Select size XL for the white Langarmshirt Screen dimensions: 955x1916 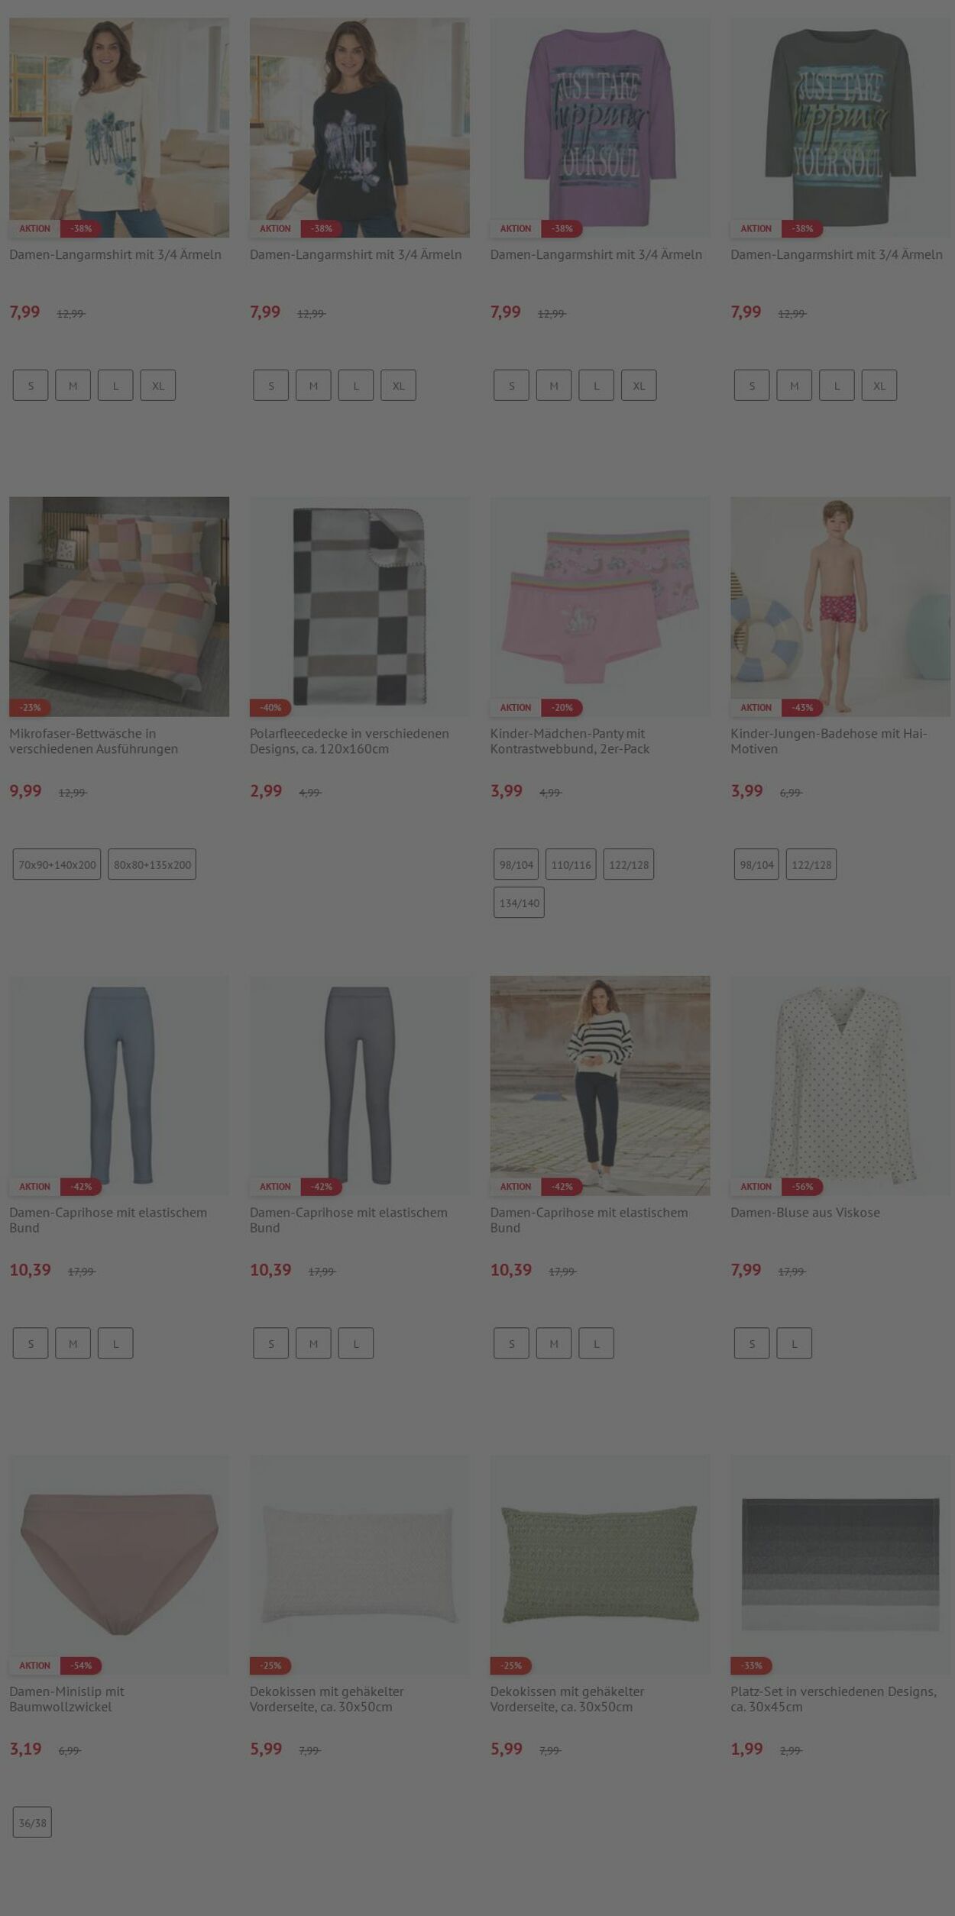pos(158,386)
